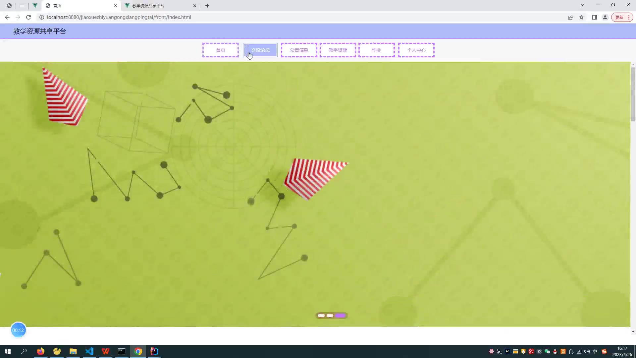Open the share page icon

[x=571, y=17]
